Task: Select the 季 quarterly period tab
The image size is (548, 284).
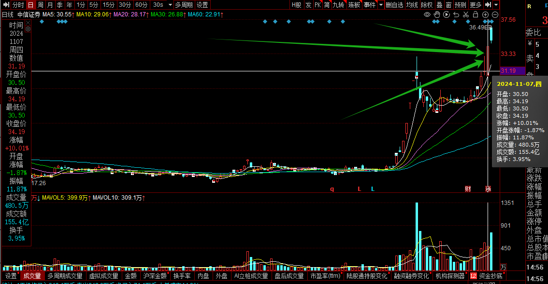Action: tap(60, 5)
